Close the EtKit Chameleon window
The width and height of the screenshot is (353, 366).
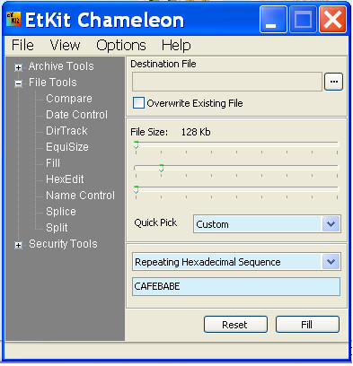[x=332, y=20]
